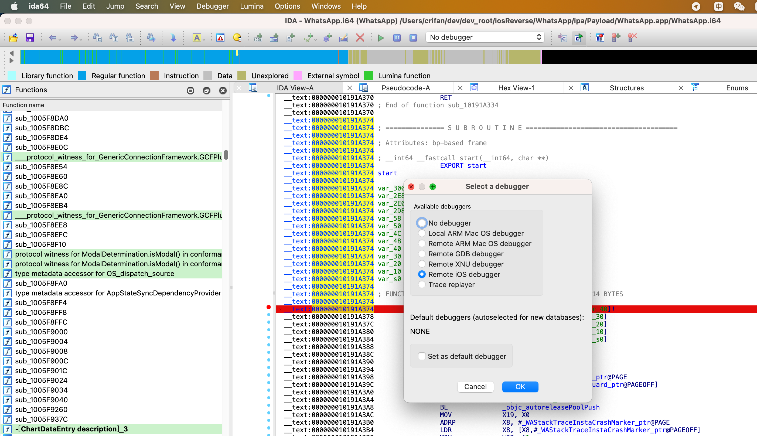757x436 pixels.
Task: Click the Functions panel float icon
Action: 207,90
